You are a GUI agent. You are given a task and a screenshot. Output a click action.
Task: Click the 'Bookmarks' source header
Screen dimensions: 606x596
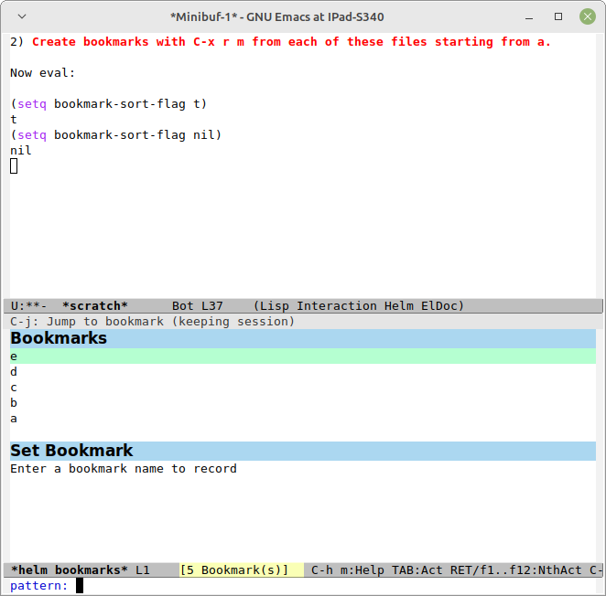tap(303, 338)
